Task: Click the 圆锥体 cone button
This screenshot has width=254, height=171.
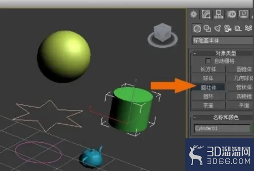Action: coord(240,69)
